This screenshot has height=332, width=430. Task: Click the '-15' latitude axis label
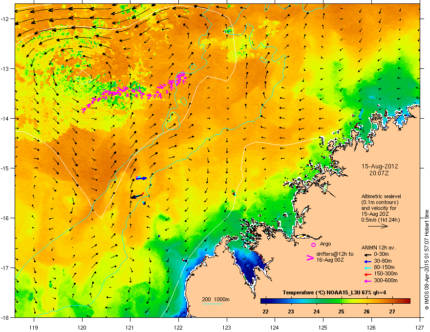click(5, 168)
